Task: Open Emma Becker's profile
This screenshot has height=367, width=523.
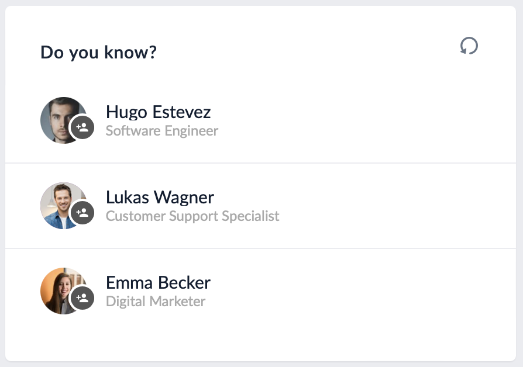Action: (x=158, y=283)
